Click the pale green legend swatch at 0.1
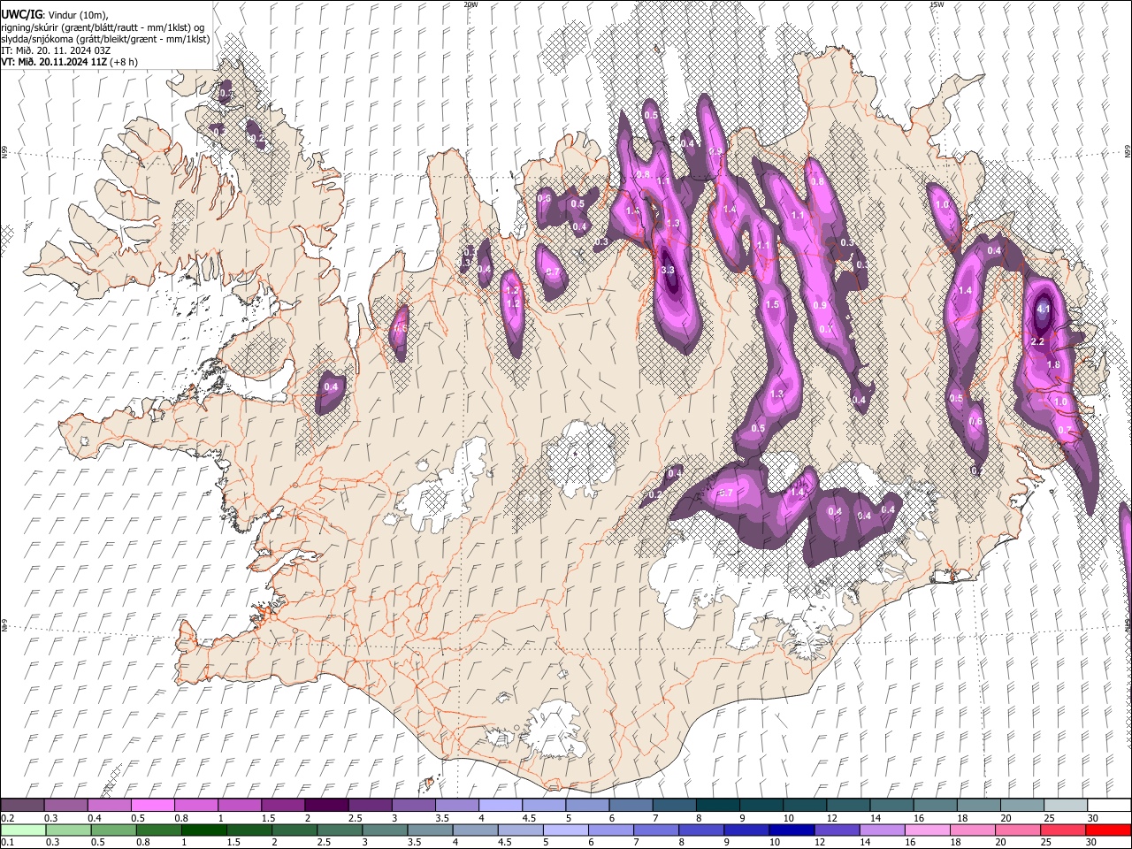 [22, 830]
